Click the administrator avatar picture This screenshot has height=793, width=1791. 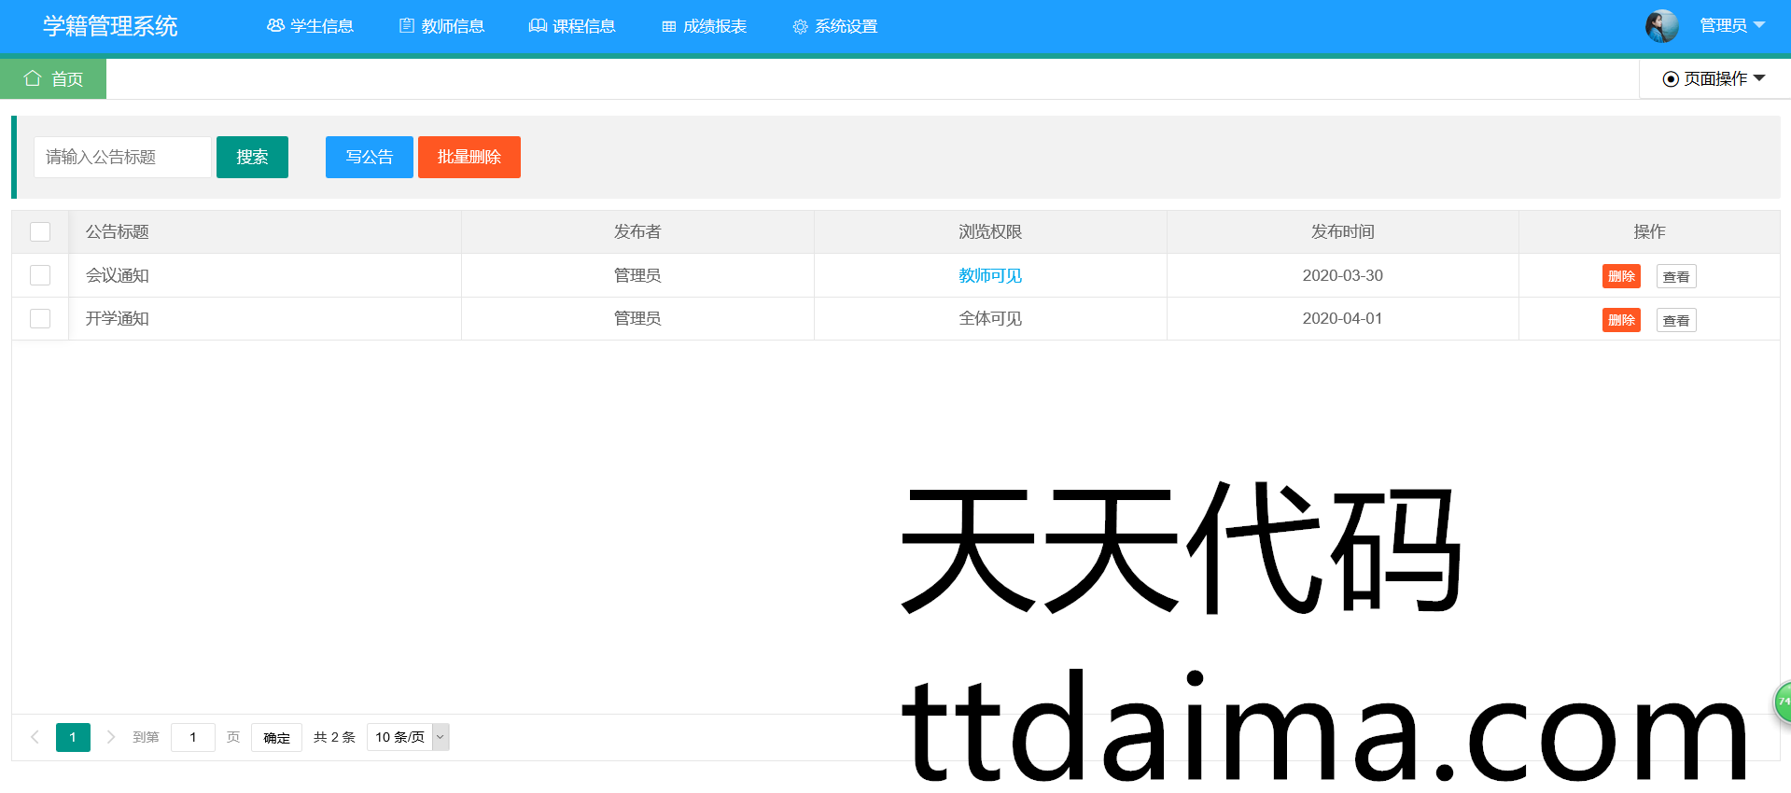pyautogui.click(x=1661, y=26)
